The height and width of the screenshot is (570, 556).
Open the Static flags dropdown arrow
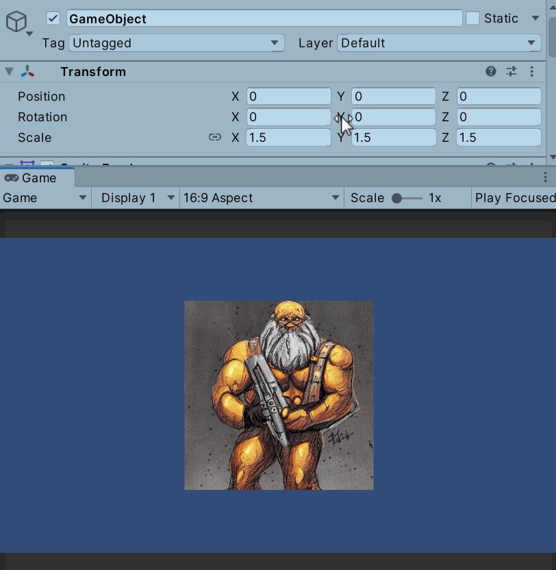pyautogui.click(x=535, y=18)
